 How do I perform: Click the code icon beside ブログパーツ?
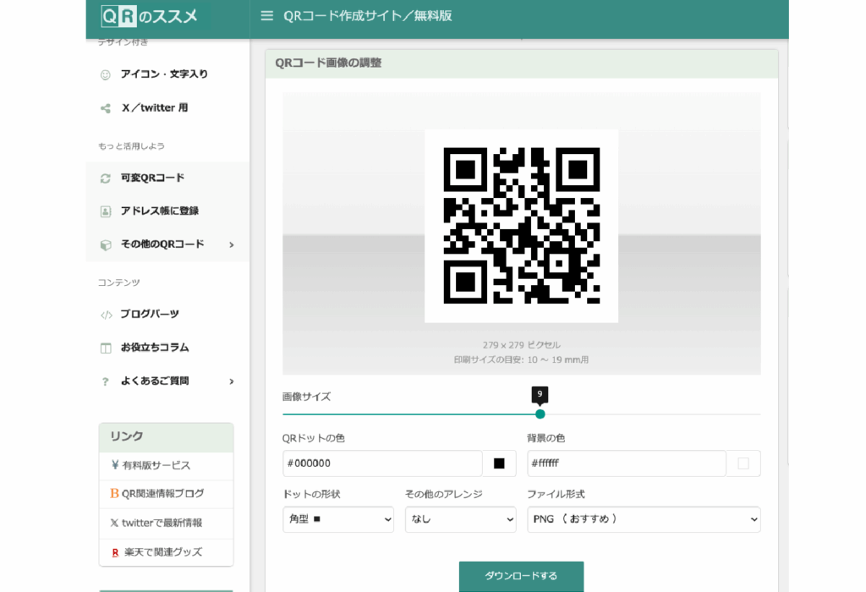pos(106,315)
